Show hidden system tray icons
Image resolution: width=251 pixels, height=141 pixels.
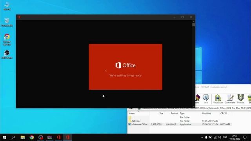tap(202, 137)
